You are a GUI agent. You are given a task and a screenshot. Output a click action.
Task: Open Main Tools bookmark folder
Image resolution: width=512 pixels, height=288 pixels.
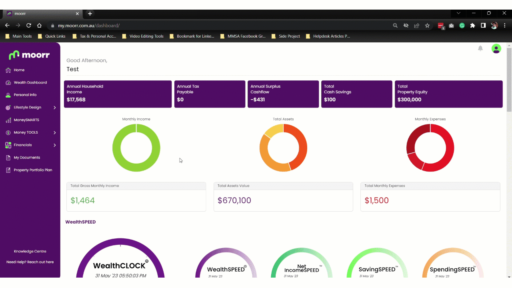tap(18, 36)
